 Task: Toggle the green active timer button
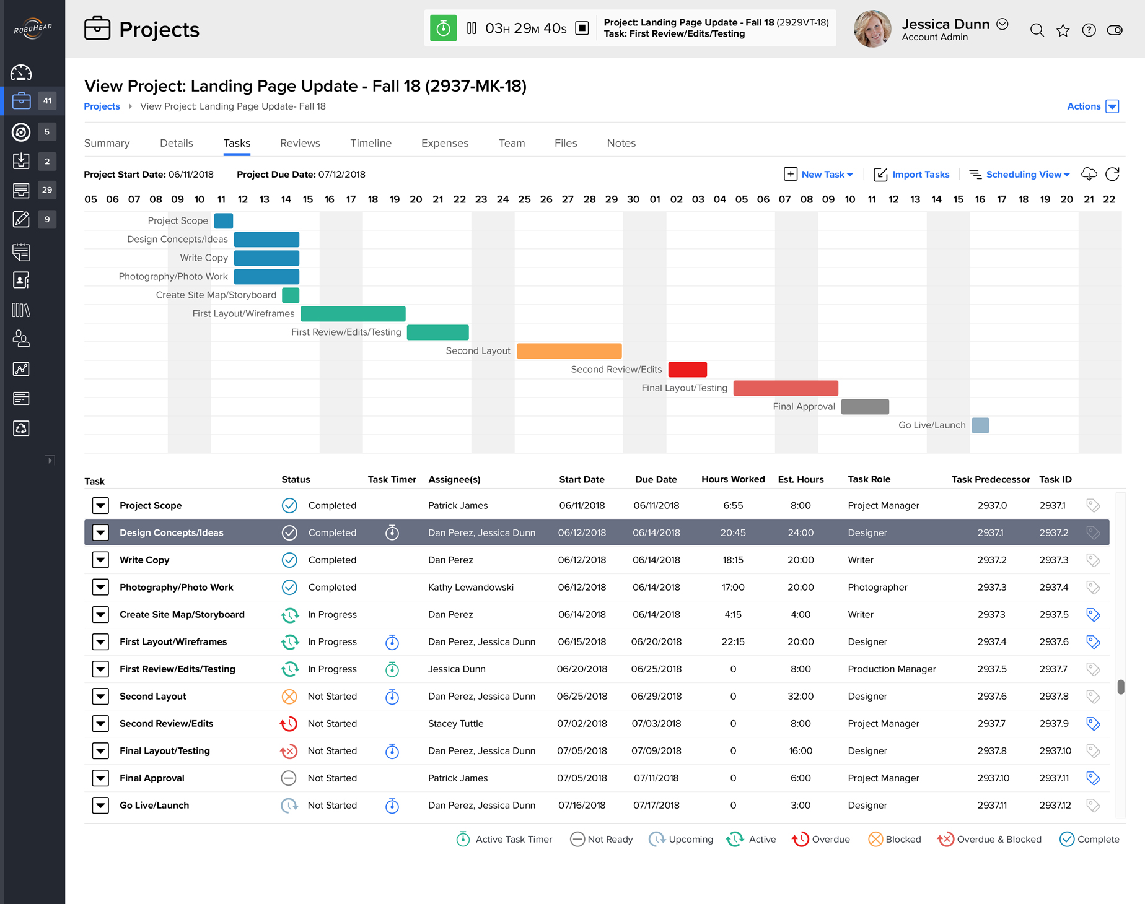(443, 28)
